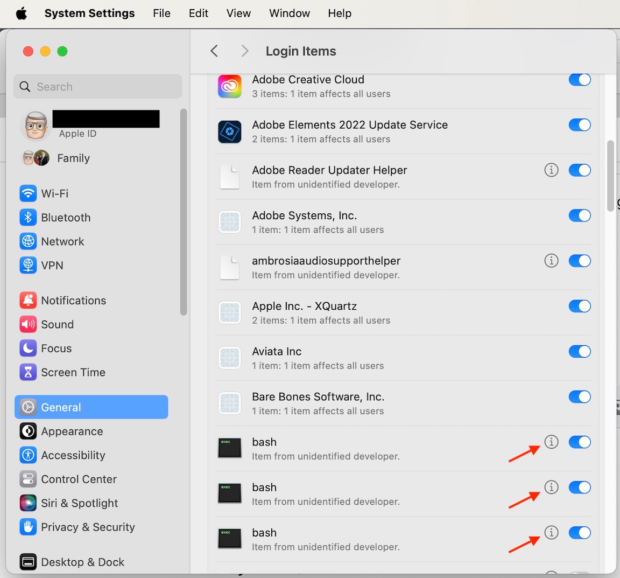Show info for the second bash item
The width and height of the screenshot is (620, 578).
551,487
